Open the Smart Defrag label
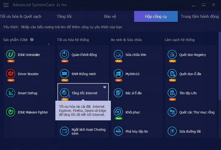This screenshot has height=150, width=221. coord(28,93)
